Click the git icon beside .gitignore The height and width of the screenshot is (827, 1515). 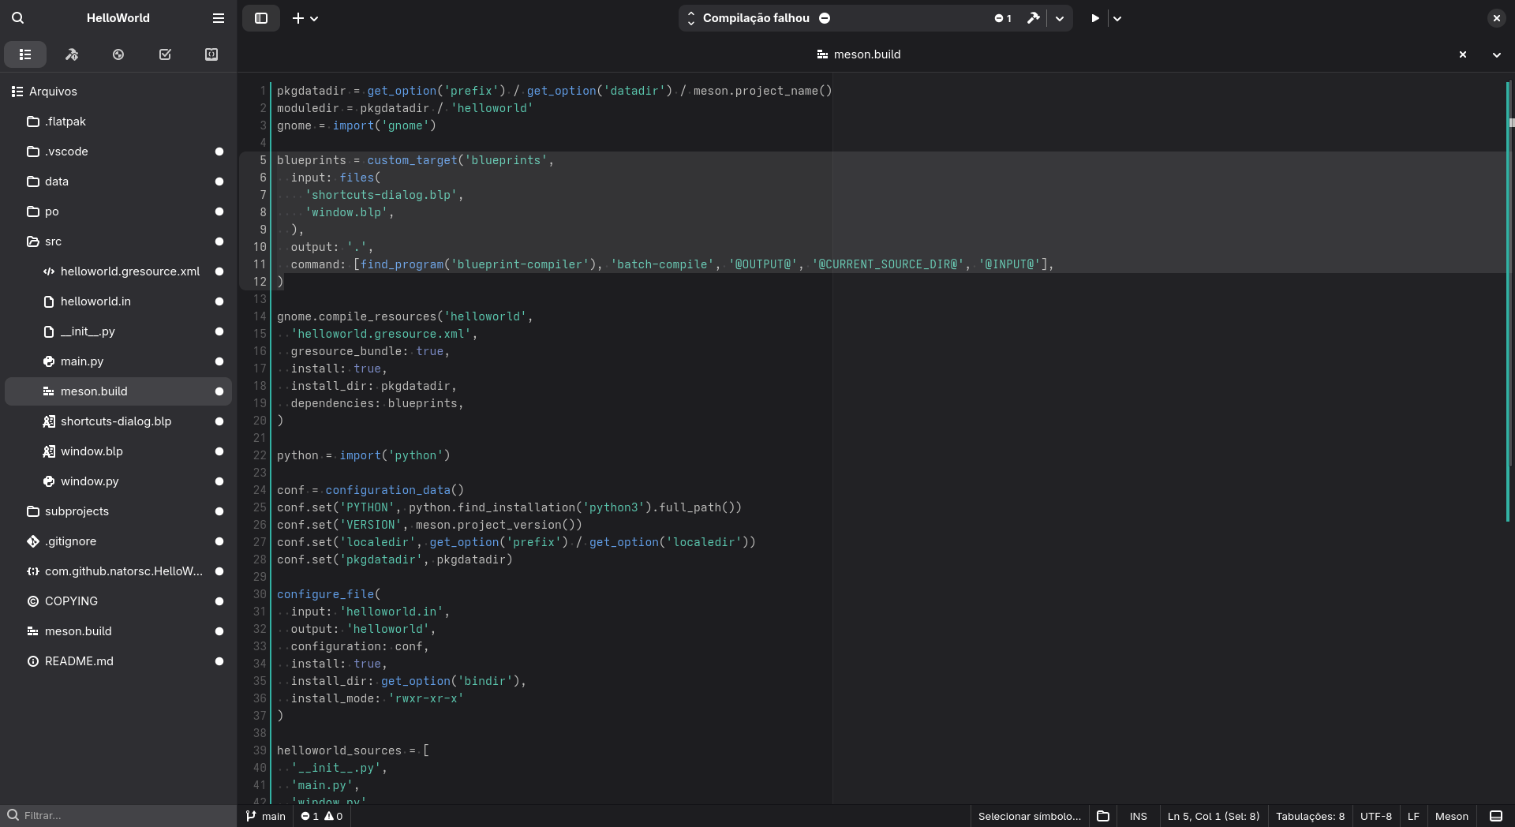coord(33,541)
